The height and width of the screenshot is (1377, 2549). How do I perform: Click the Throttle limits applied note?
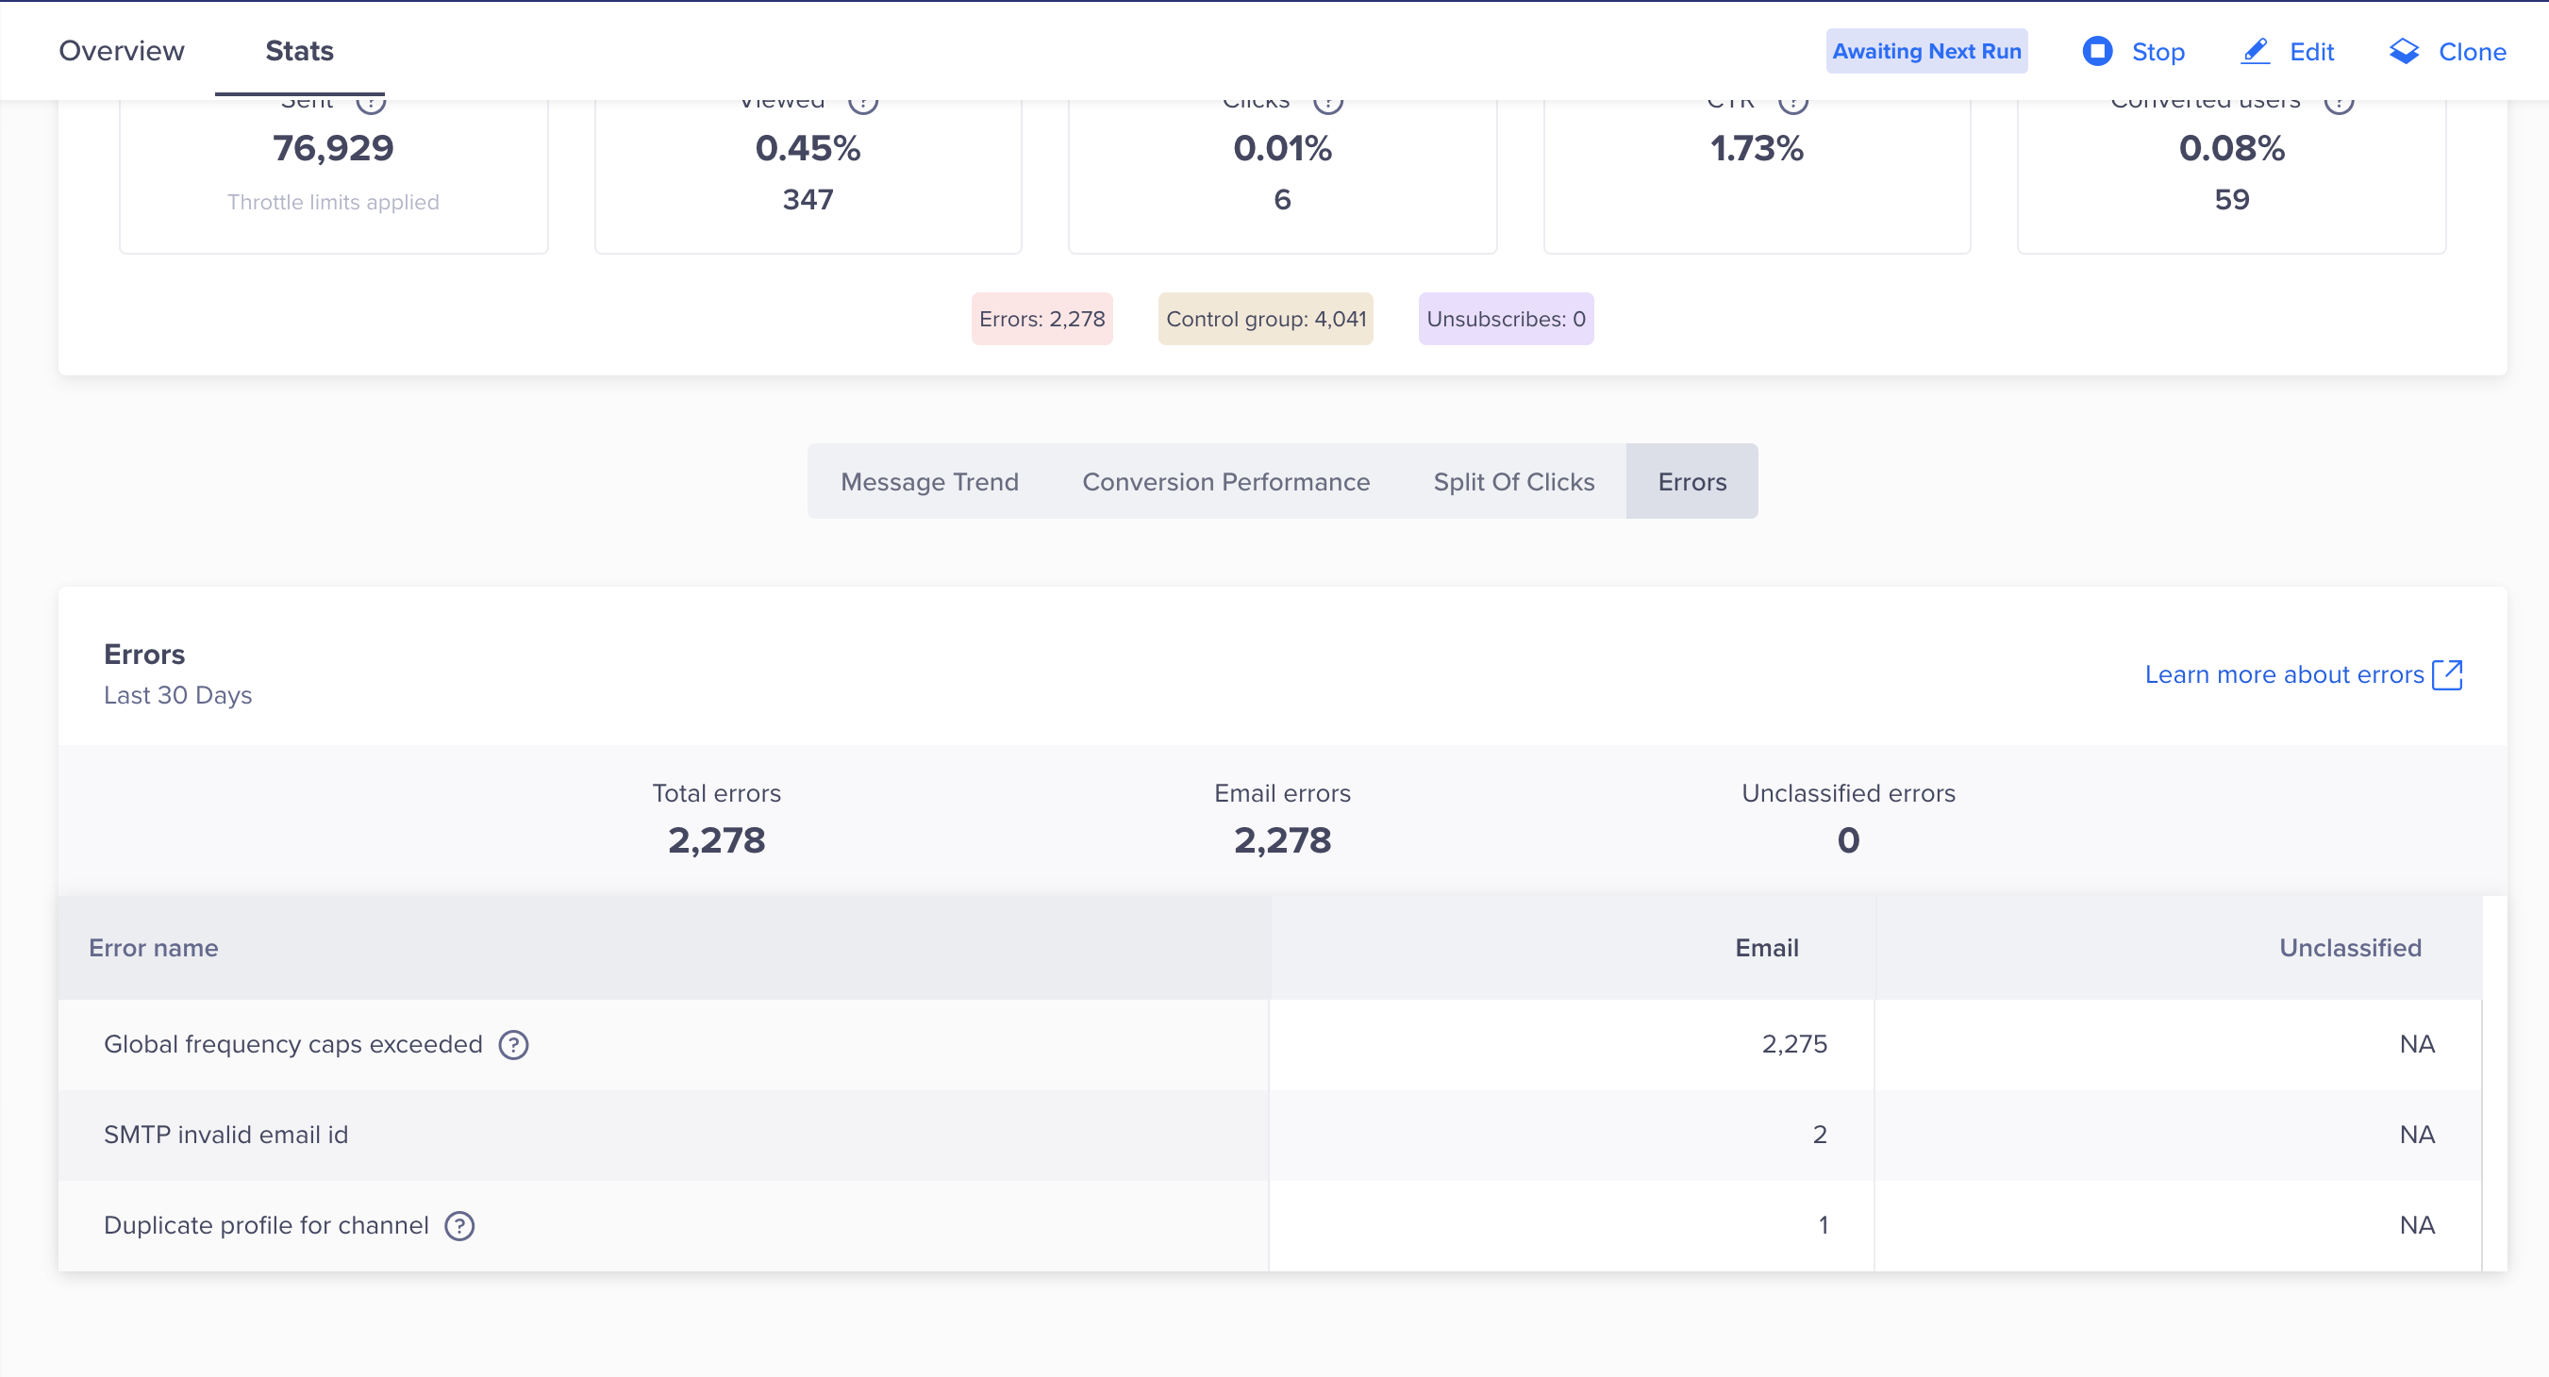click(333, 202)
